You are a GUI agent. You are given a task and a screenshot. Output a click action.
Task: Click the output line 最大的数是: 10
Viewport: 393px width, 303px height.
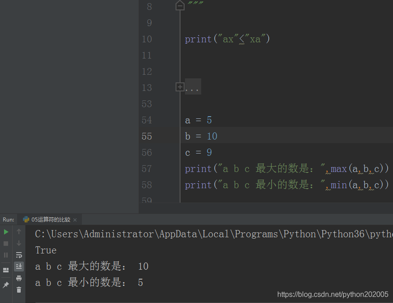pos(92,266)
